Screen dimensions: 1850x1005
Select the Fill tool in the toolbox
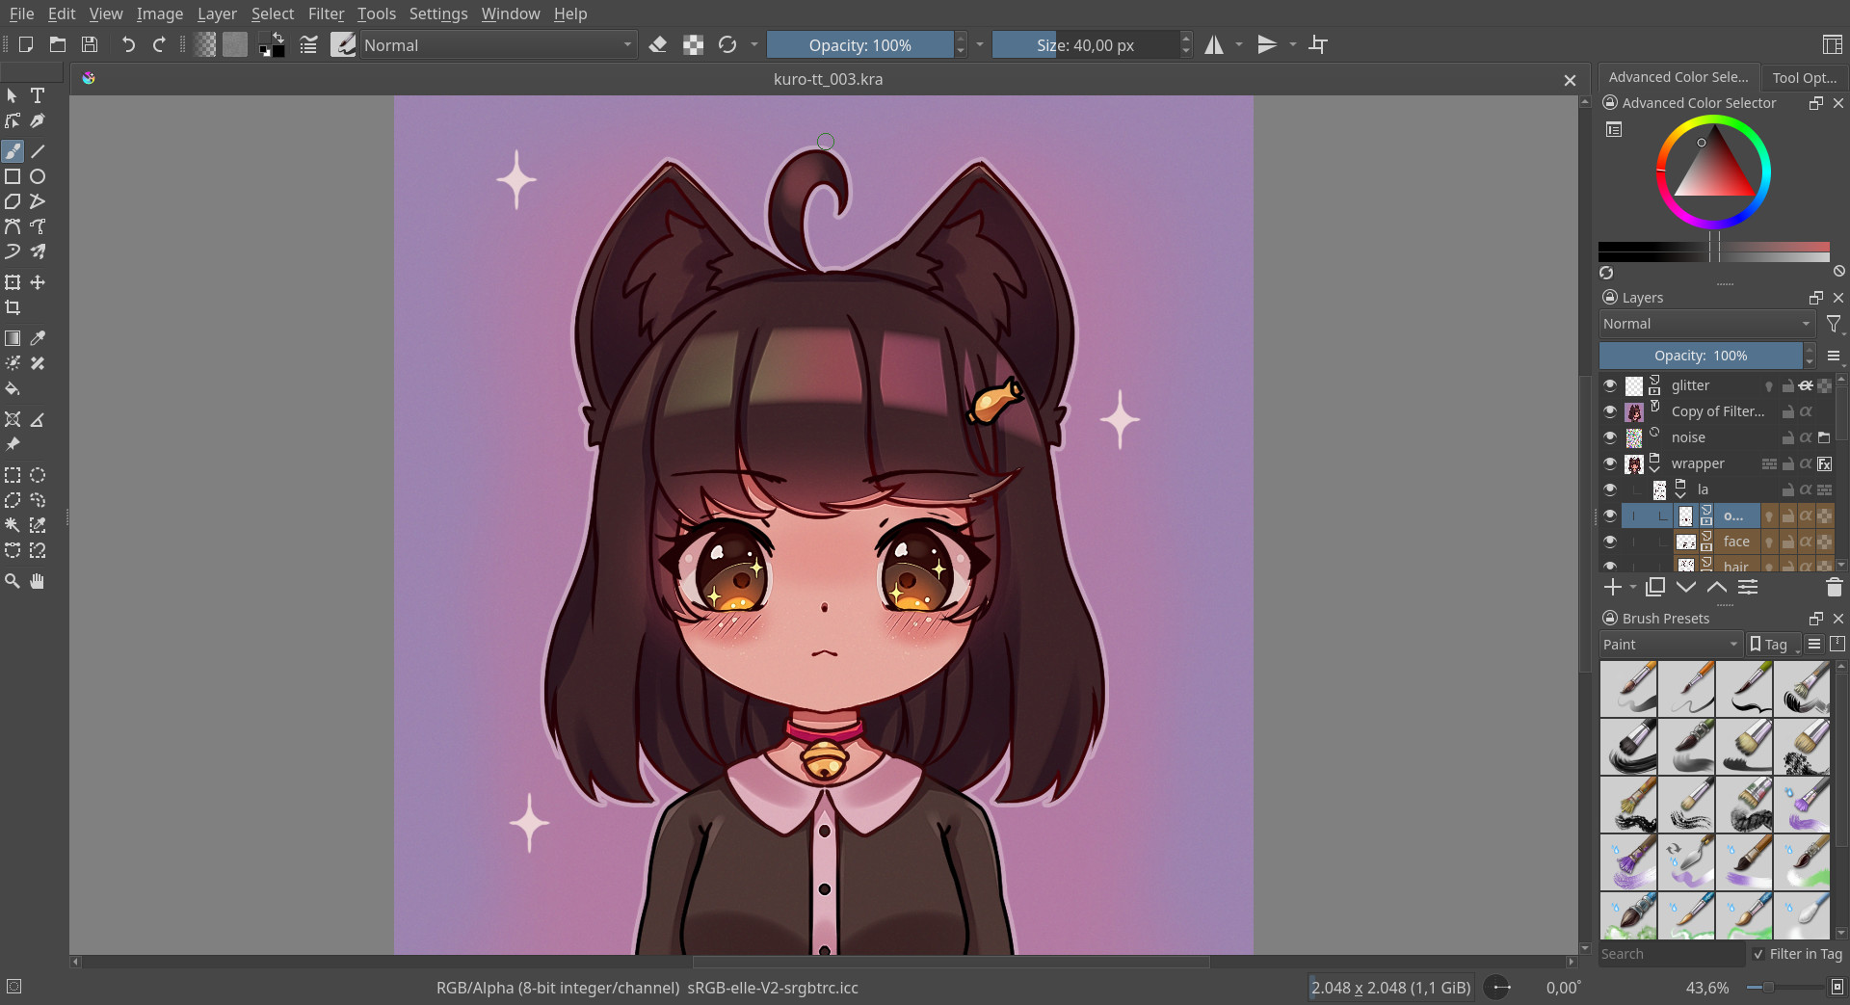pos(13,388)
